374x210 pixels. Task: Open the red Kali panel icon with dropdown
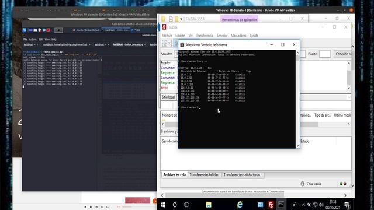click(49, 30)
